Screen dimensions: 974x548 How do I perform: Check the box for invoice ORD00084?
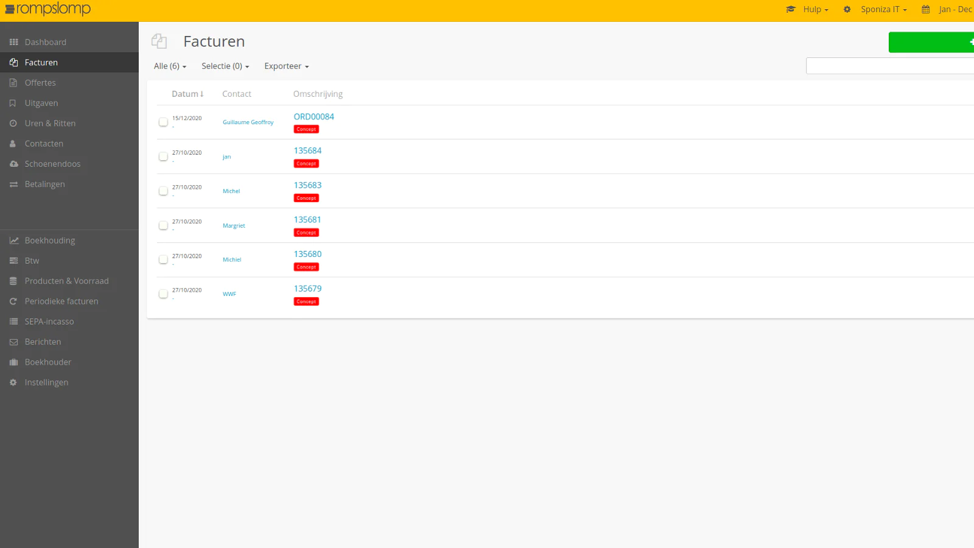pos(163,122)
